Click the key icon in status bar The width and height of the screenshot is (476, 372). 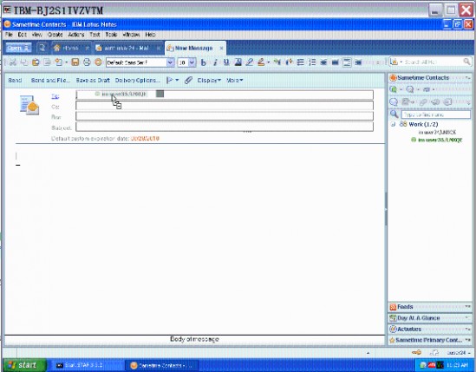coord(416,353)
